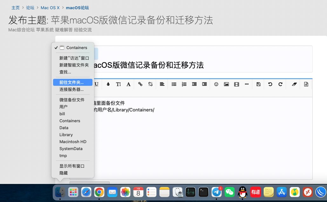327x202 pixels.
Task: Open Activity Monitor in the Dock
Action: (190, 192)
